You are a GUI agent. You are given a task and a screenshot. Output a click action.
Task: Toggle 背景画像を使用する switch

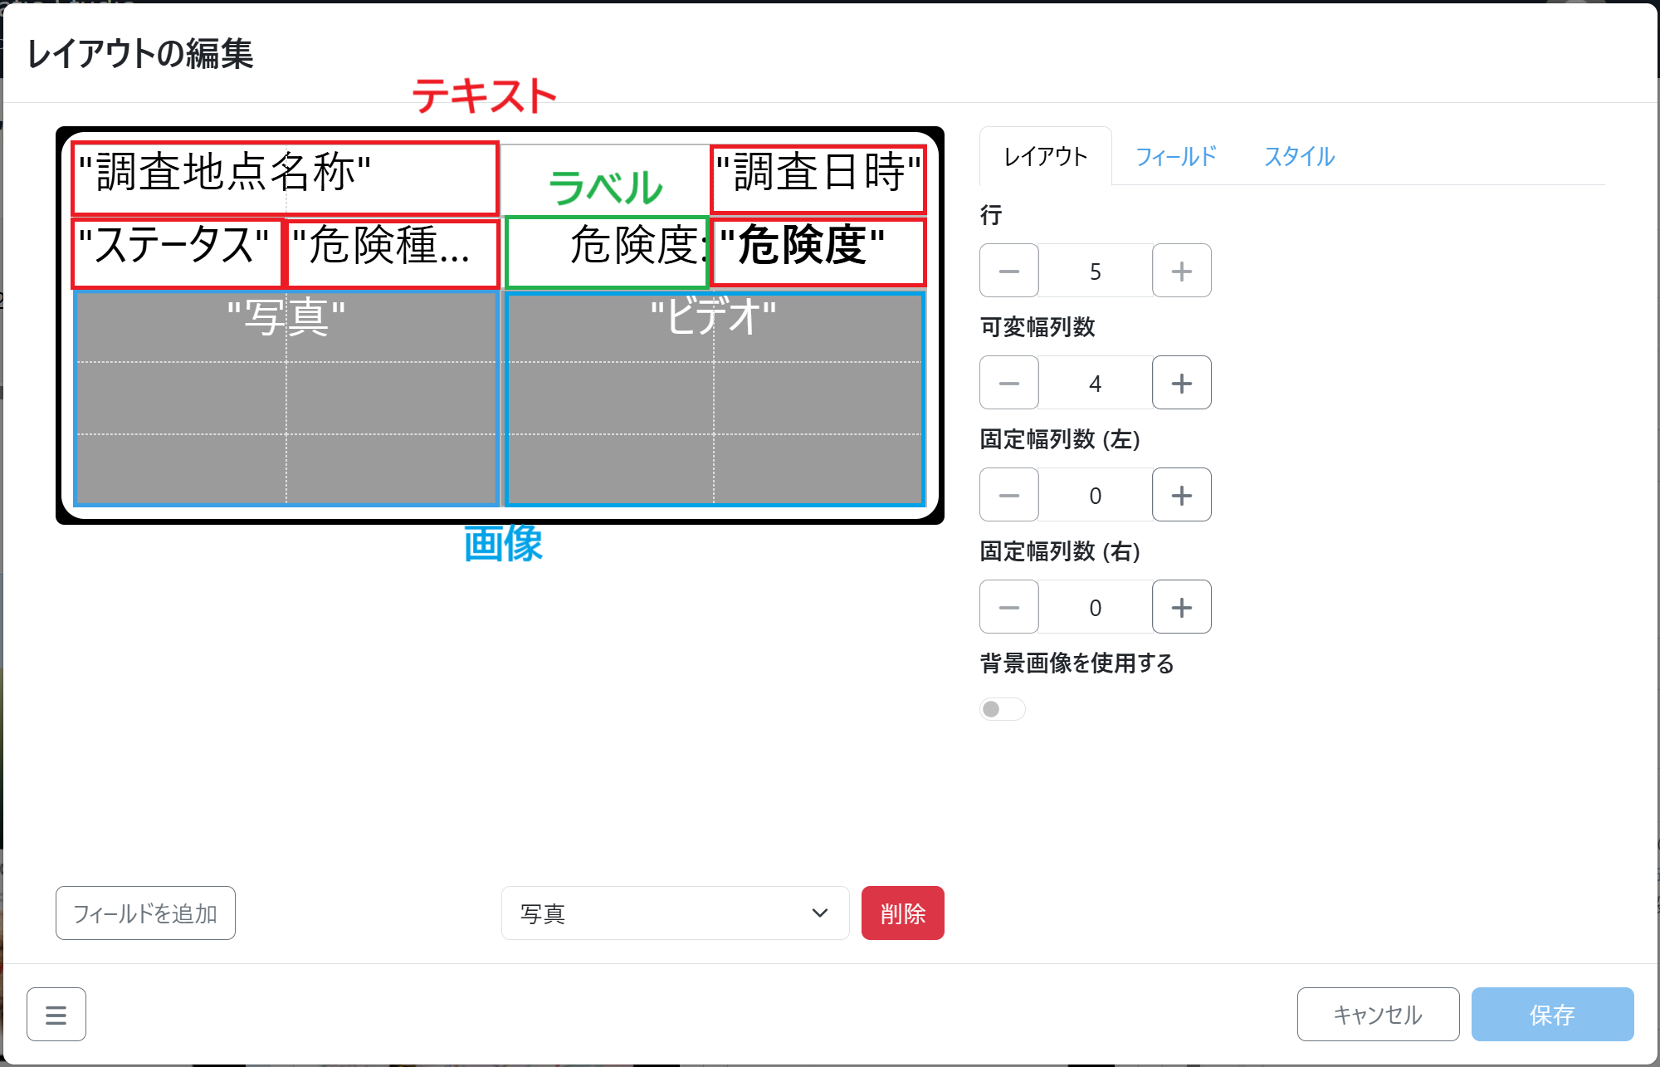coord(1002,709)
